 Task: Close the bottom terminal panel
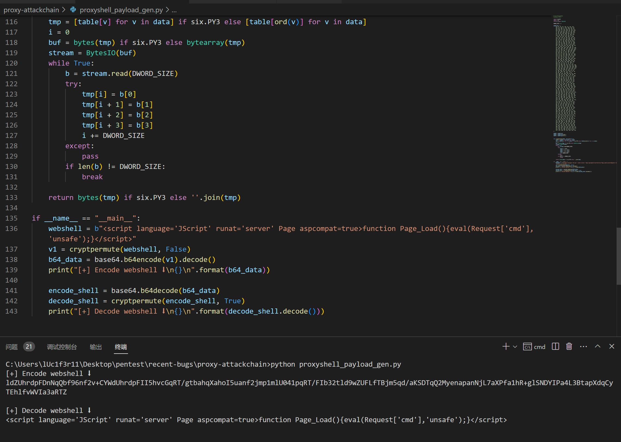(611, 347)
